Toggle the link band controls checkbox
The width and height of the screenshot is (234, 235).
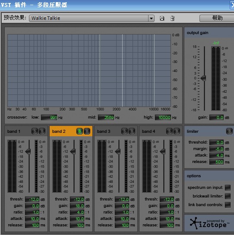tap(228, 205)
